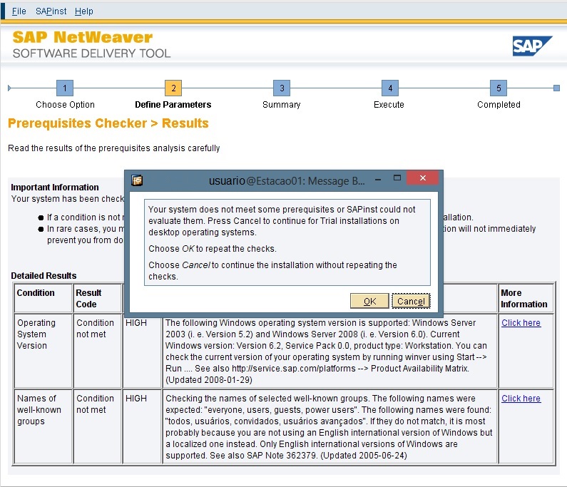Click step 4 Execute box

(x=389, y=88)
